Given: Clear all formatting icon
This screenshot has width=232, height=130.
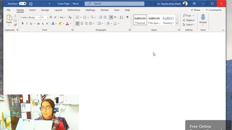Looking at the screenshot, I should pos(70,17).
